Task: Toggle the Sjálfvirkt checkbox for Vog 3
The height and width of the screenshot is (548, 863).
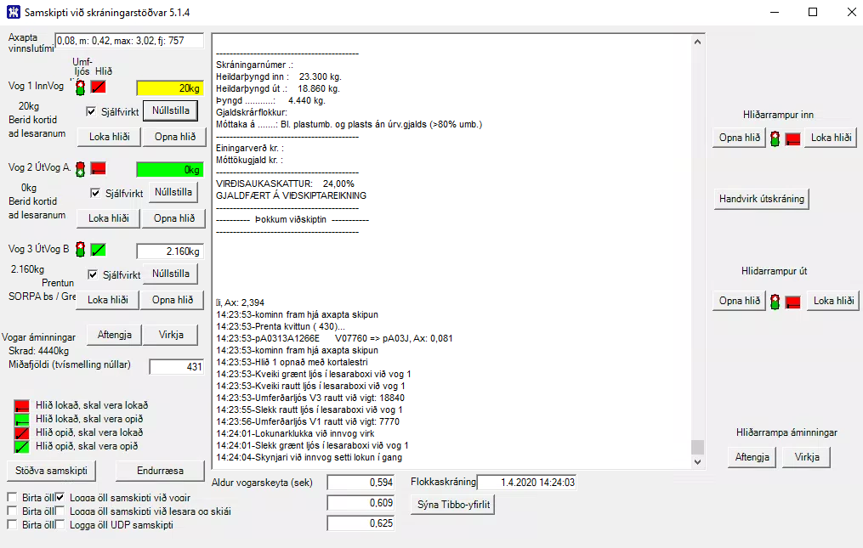Action: [94, 274]
